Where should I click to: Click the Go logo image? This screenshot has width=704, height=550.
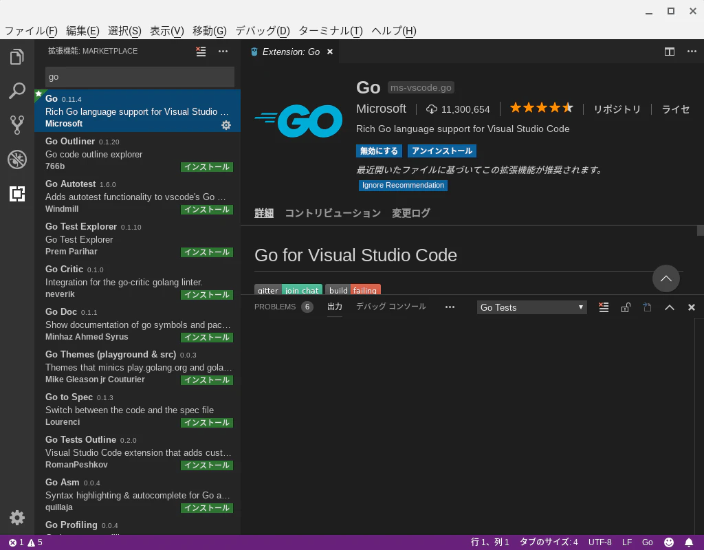298,121
